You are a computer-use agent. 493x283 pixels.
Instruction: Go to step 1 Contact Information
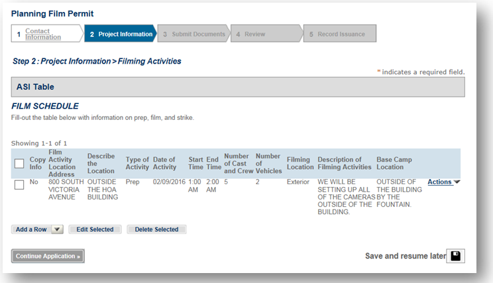point(43,34)
